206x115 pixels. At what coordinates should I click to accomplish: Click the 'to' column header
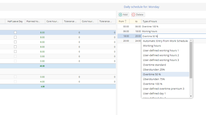[135, 21]
